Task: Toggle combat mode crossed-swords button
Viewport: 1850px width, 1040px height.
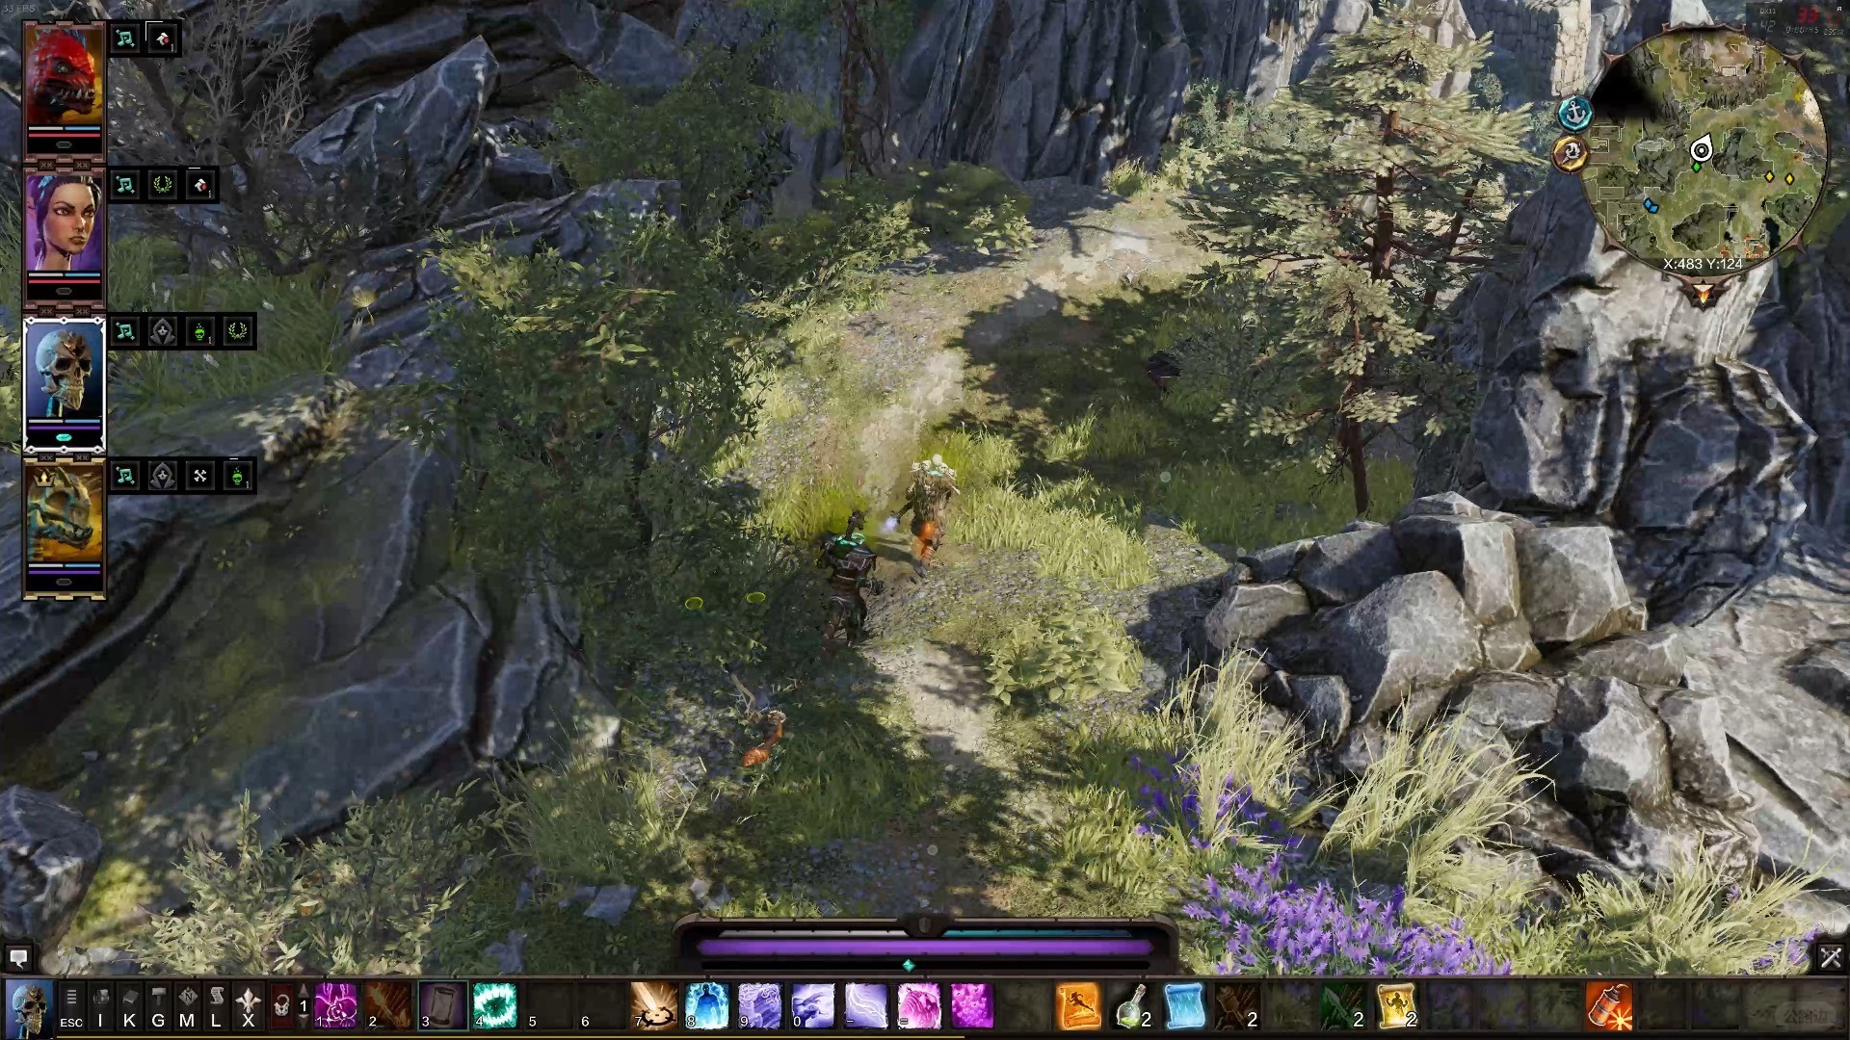Action: tap(1830, 957)
